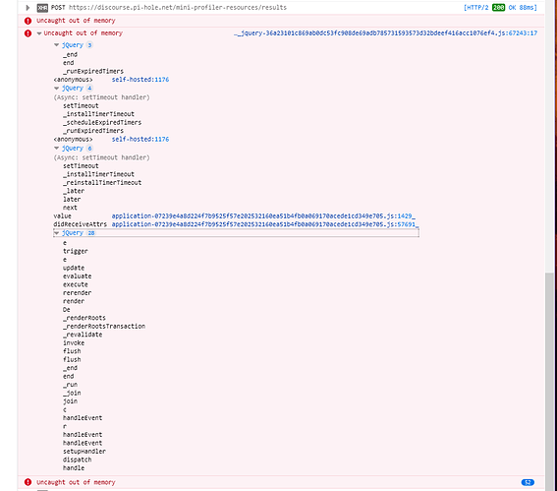Select the rerender stack frame

[77, 293]
